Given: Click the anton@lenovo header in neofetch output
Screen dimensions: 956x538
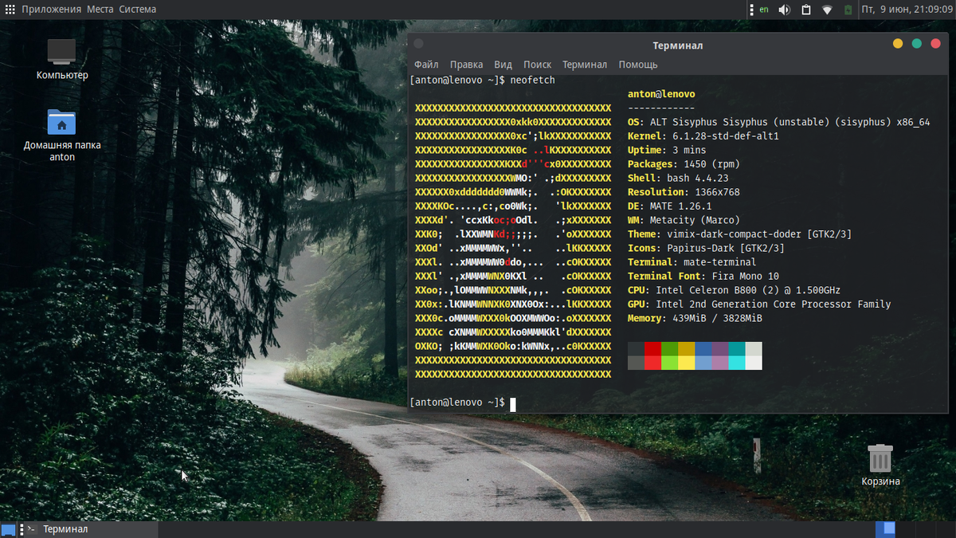Looking at the screenshot, I should pos(661,94).
